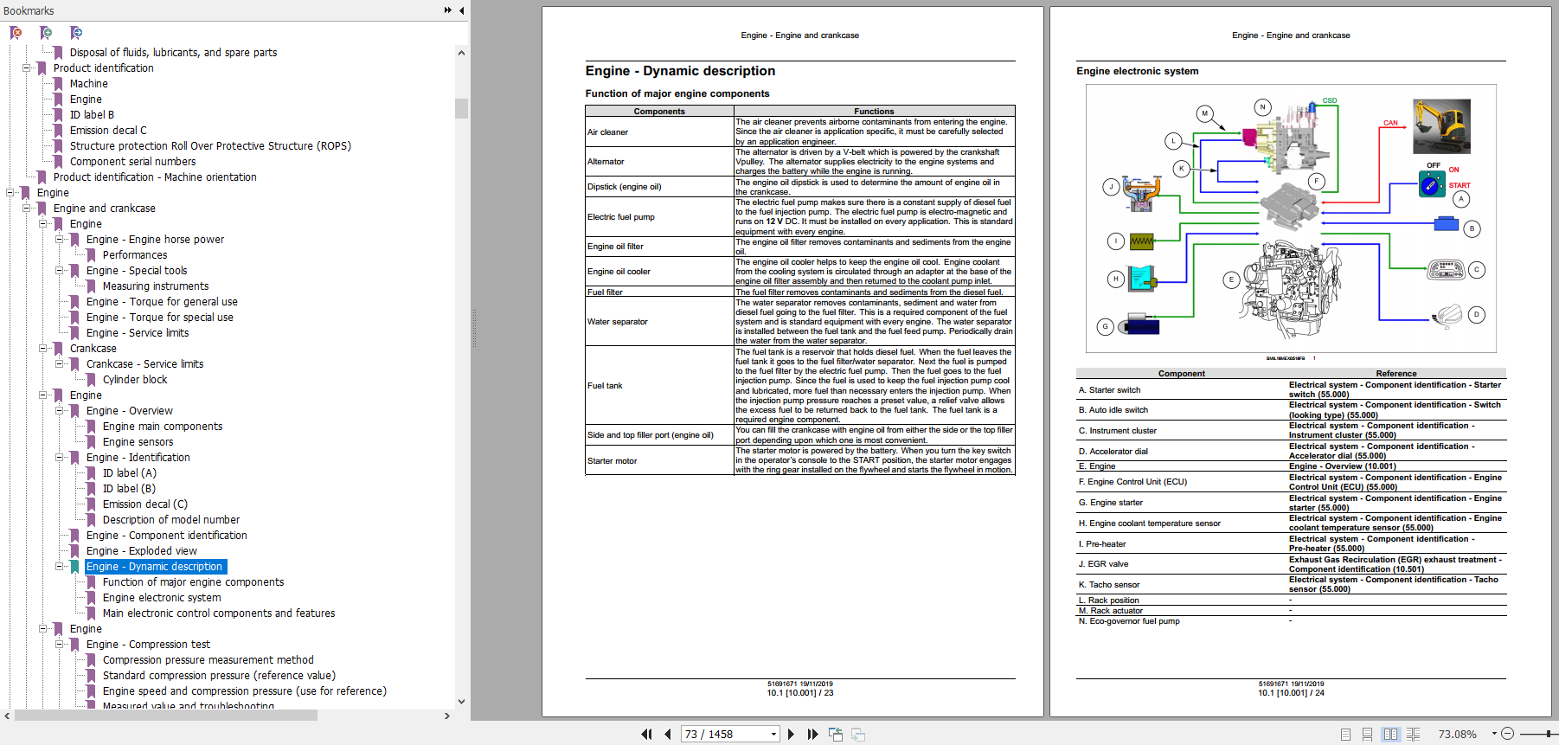Switch to single page view
Image resolution: width=1559 pixels, height=745 pixels.
coord(1345,734)
